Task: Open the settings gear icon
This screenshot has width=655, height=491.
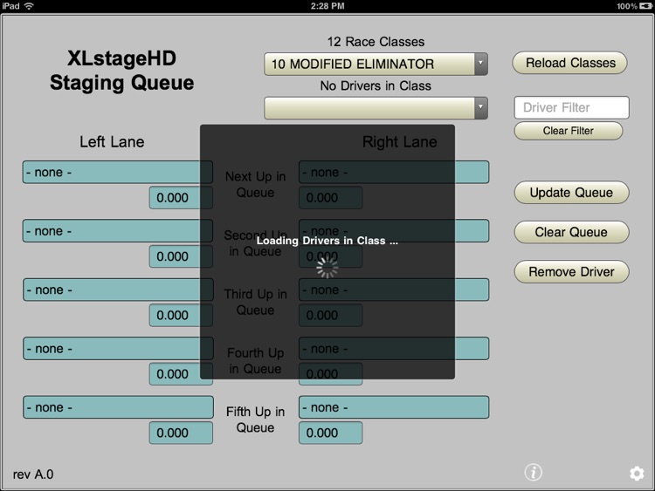Action: pyautogui.click(x=637, y=474)
